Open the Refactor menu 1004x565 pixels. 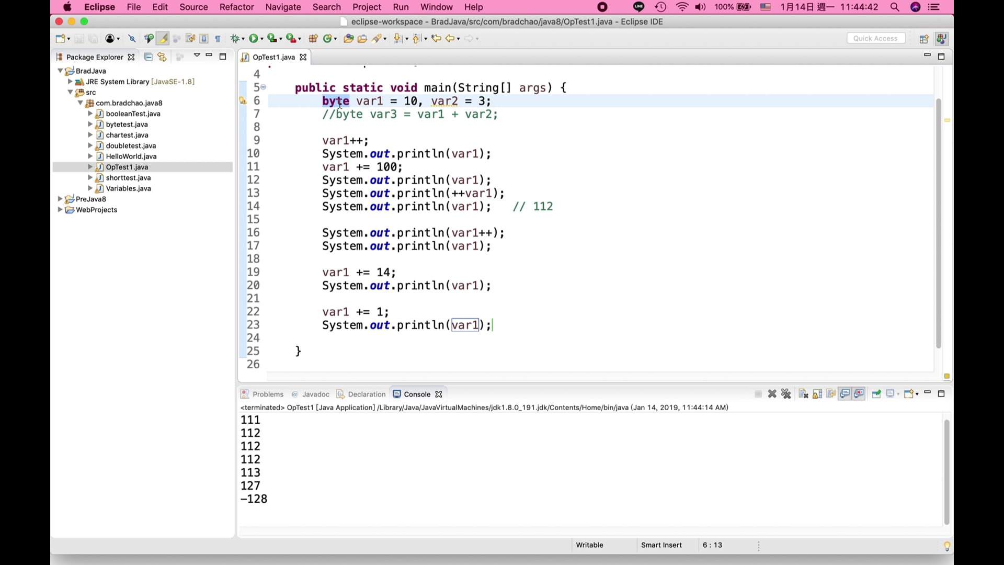(236, 7)
